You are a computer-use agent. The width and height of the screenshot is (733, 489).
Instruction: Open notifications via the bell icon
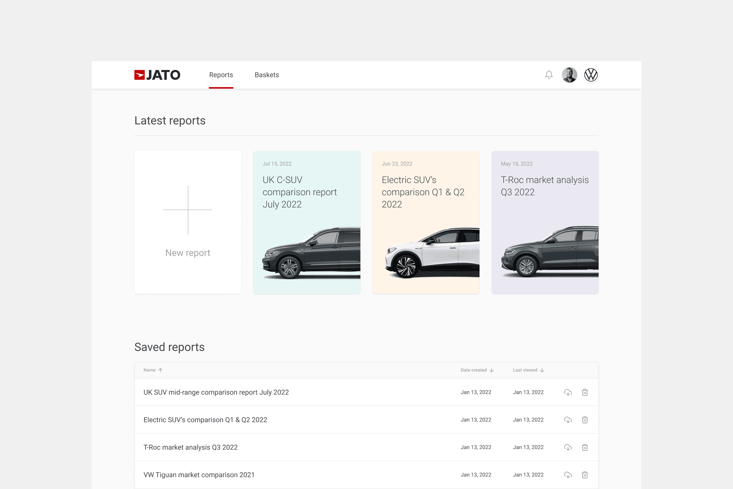[549, 75]
